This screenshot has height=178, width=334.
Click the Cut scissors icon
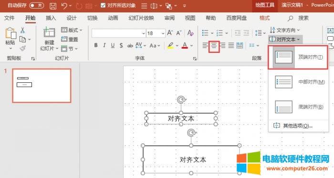pyautogui.click(x=22, y=30)
